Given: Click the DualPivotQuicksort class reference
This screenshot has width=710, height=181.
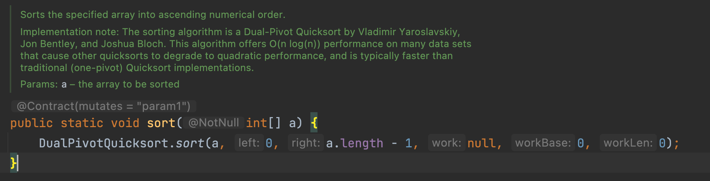Looking at the screenshot, I should pyautogui.click(x=103, y=143).
